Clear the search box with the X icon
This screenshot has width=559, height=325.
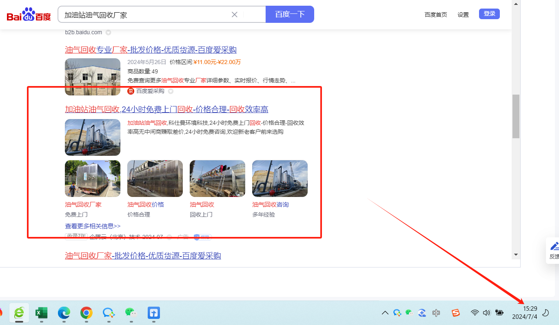tap(235, 15)
